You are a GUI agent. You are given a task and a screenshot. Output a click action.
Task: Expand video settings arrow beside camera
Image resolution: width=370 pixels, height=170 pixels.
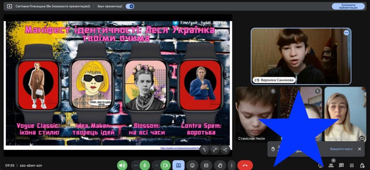click(156, 165)
